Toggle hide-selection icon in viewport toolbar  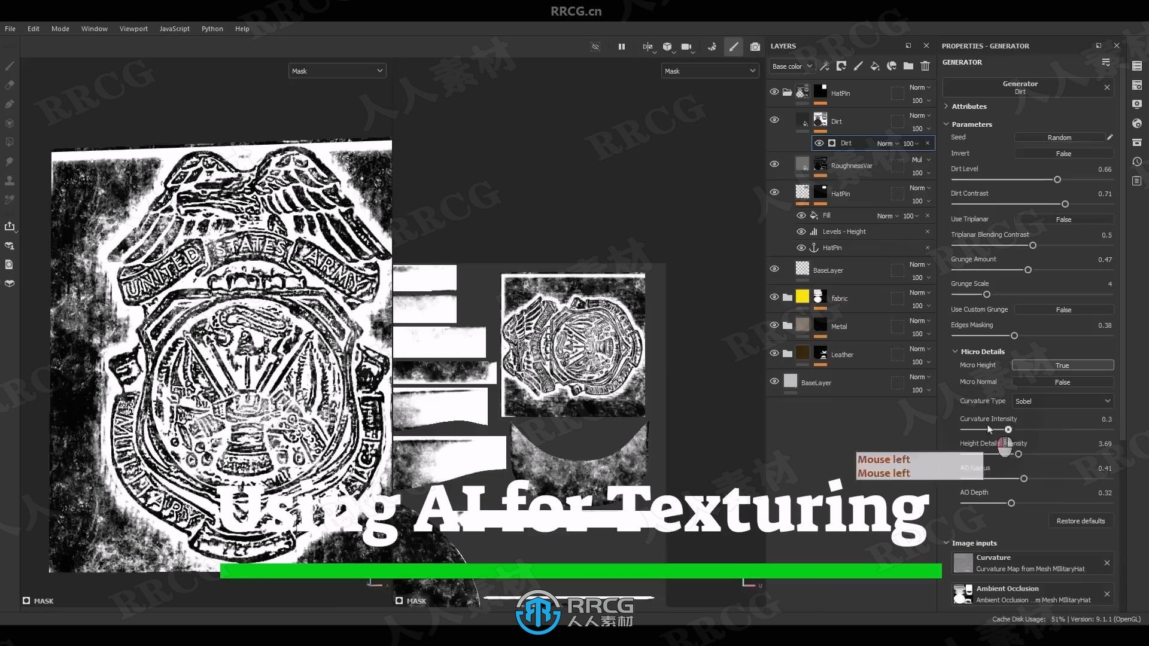click(595, 47)
